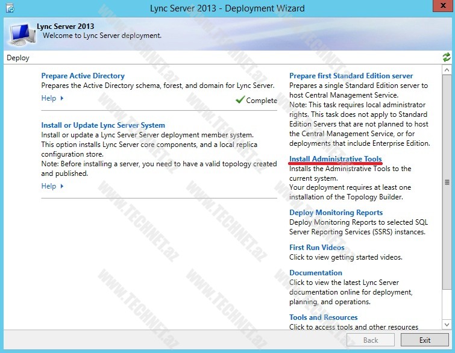Image resolution: width=455 pixels, height=353 pixels.
Task: Select Install or Update Lync Server System
Action: (102, 125)
